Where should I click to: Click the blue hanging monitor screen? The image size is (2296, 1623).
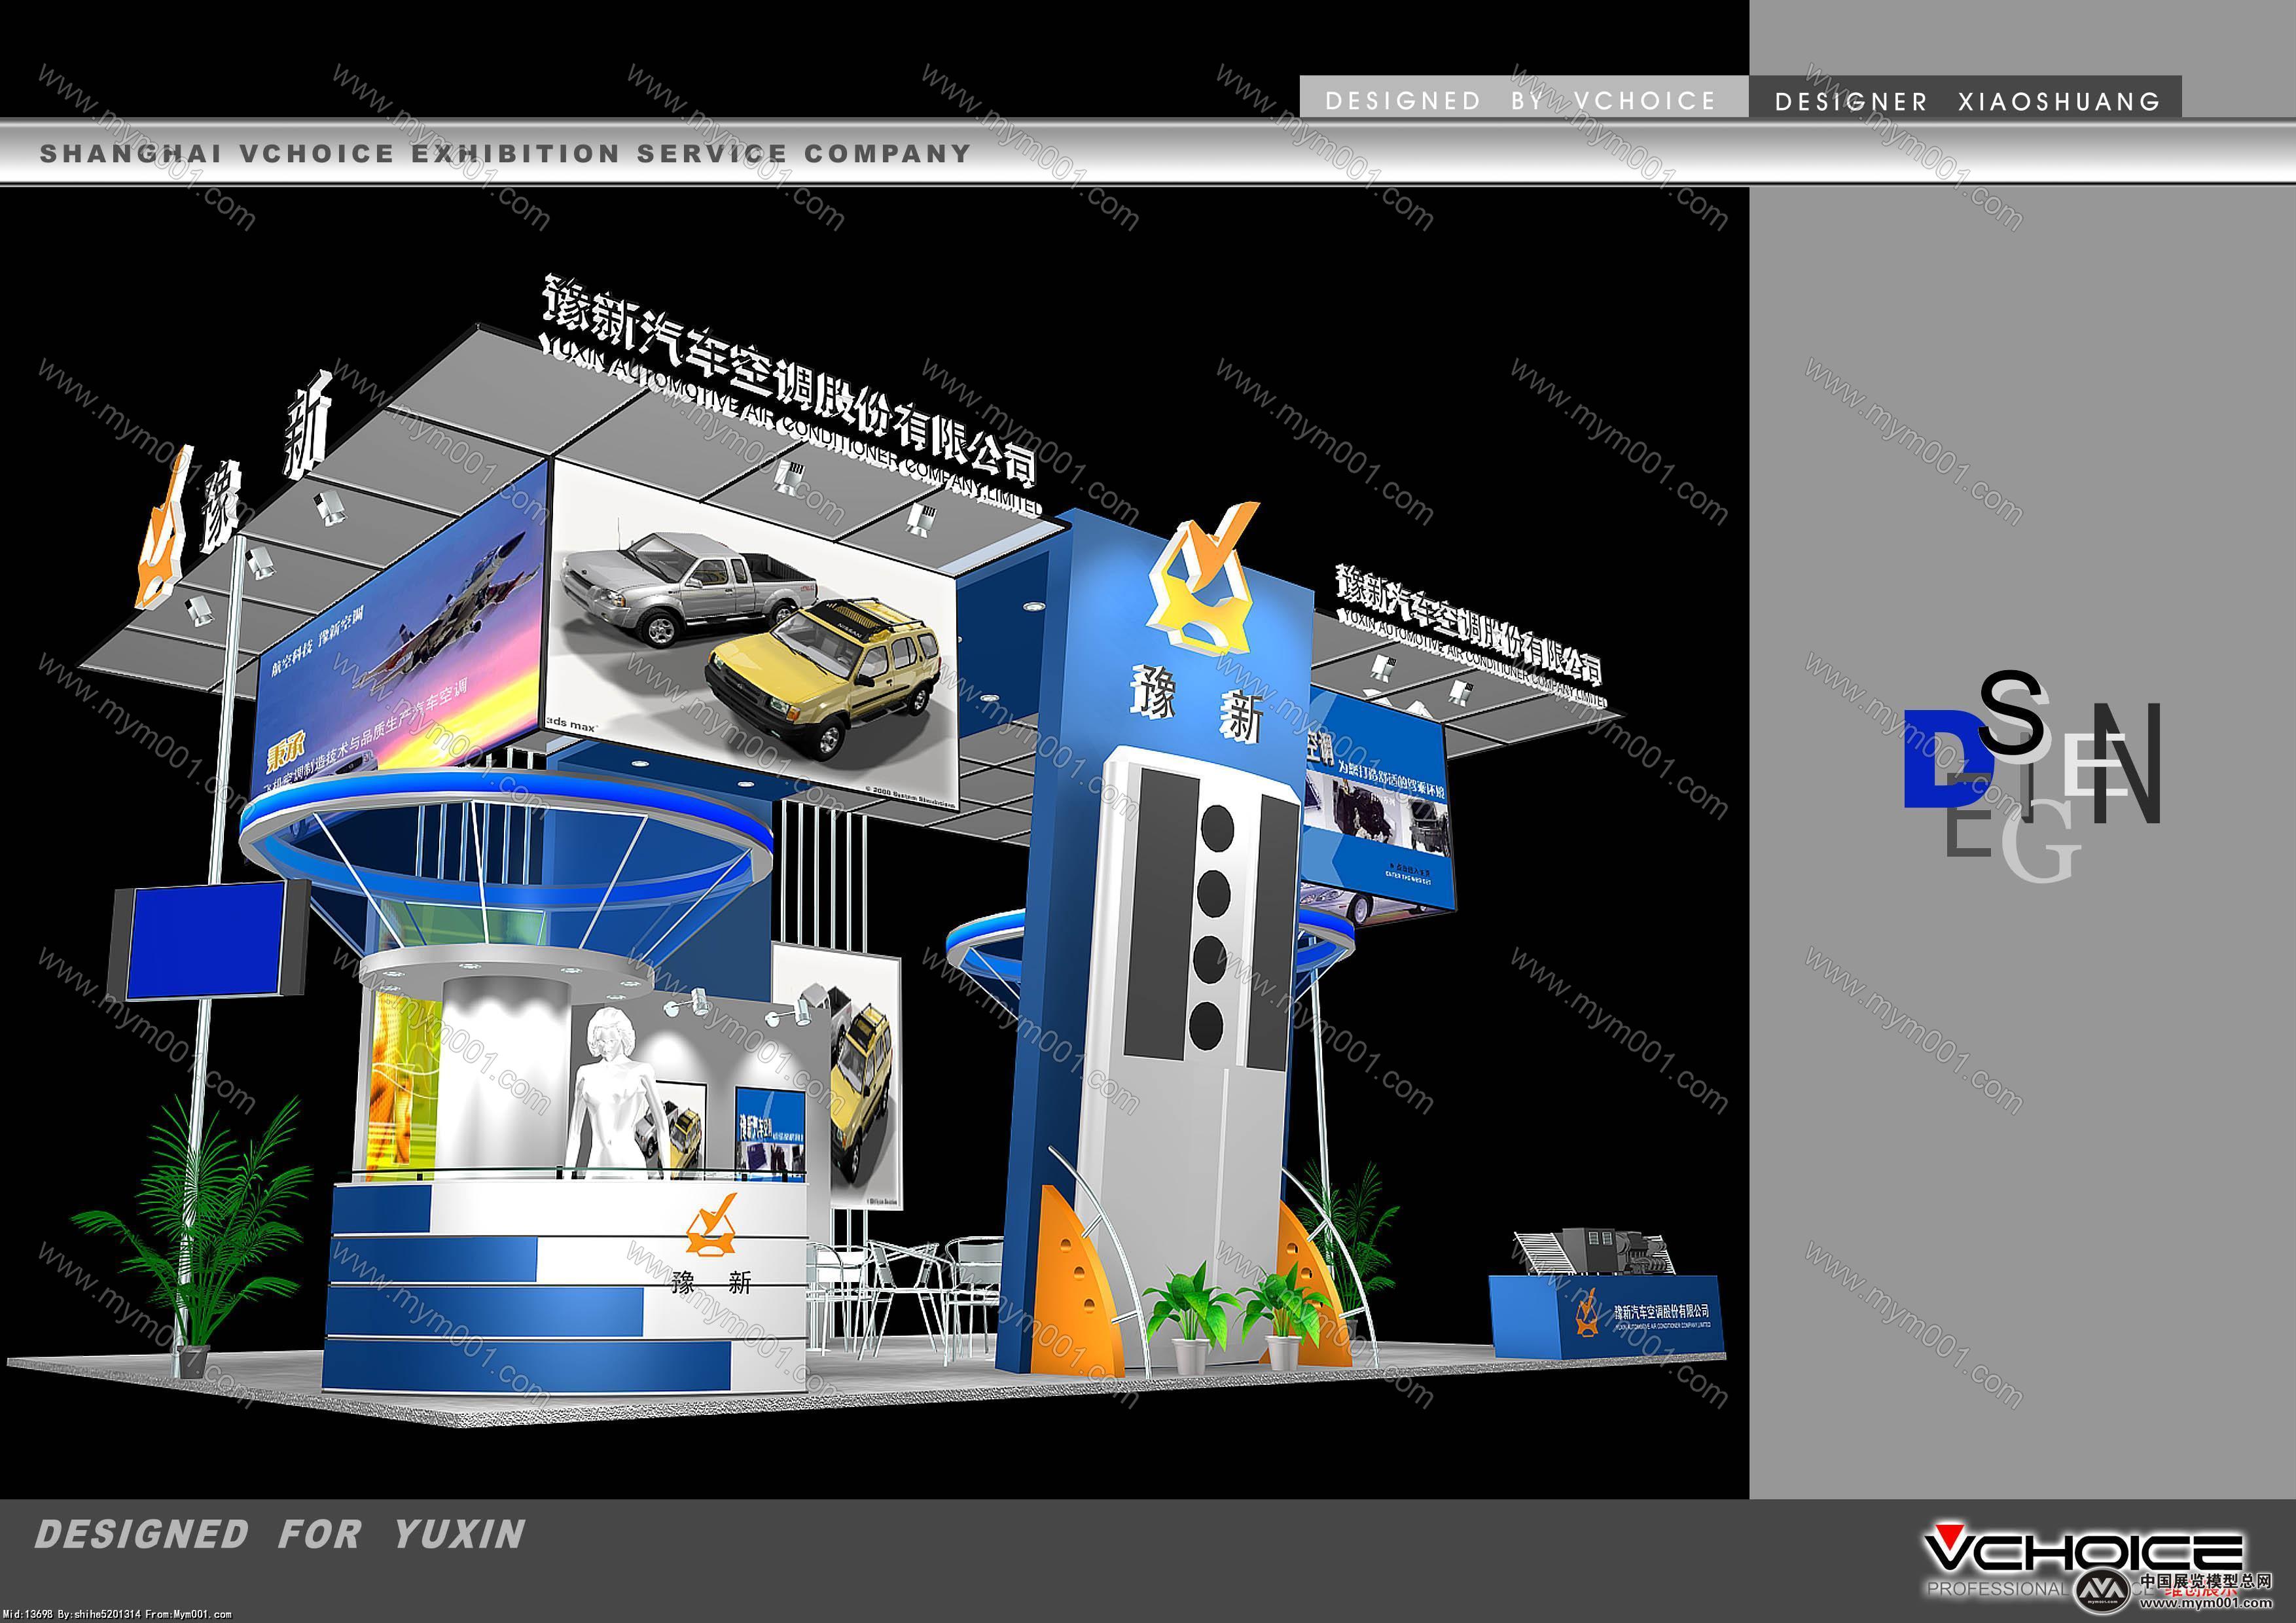(x=205, y=941)
